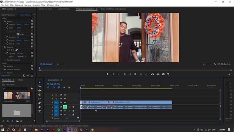The width and height of the screenshot is (234, 132).
Task: Select the Hand tool
Action: point(39,107)
